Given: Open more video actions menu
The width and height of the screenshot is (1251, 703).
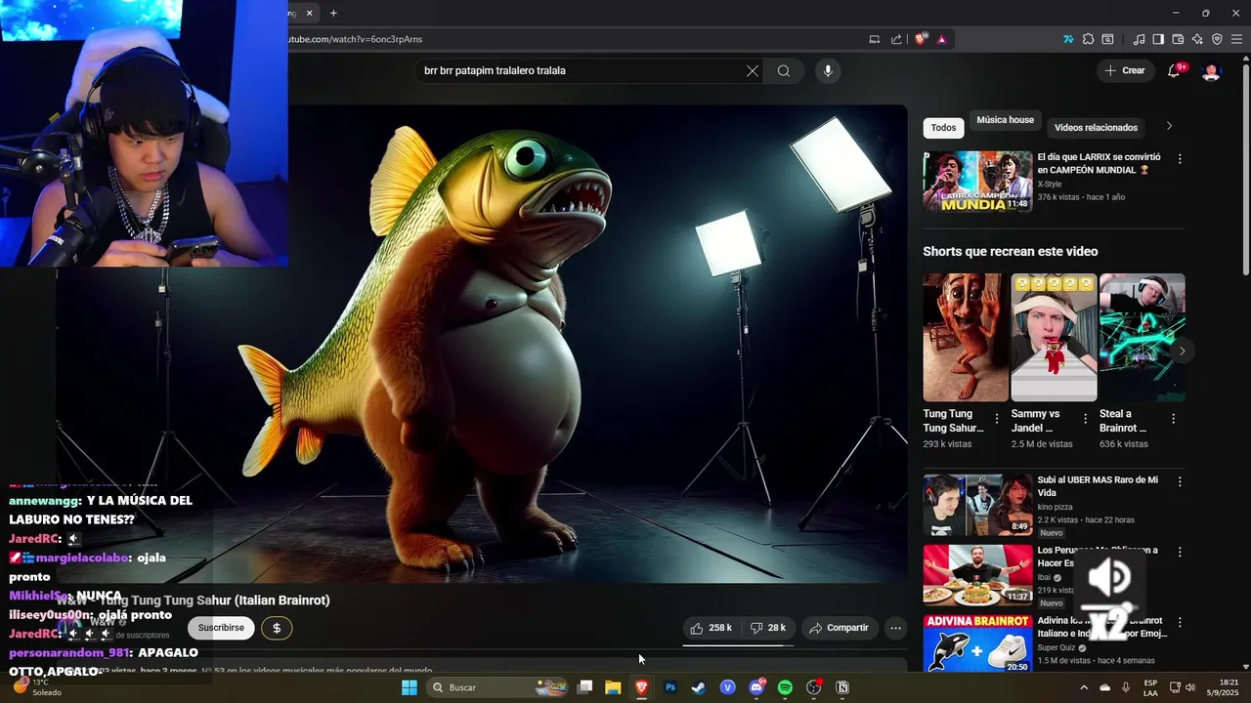Looking at the screenshot, I should (895, 628).
